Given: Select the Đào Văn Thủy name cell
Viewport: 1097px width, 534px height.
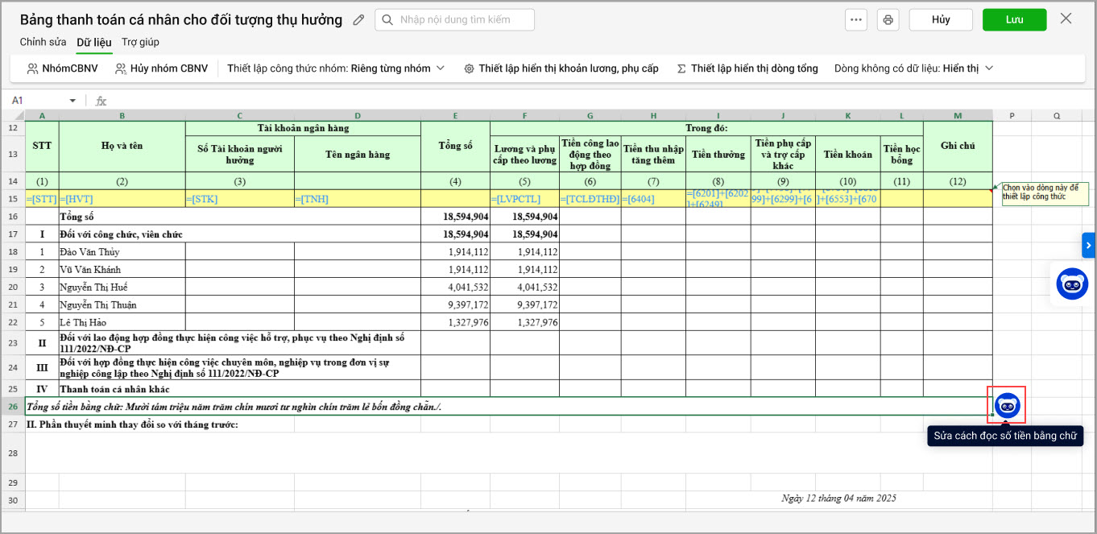Looking at the screenshot, I should point(122,252).
